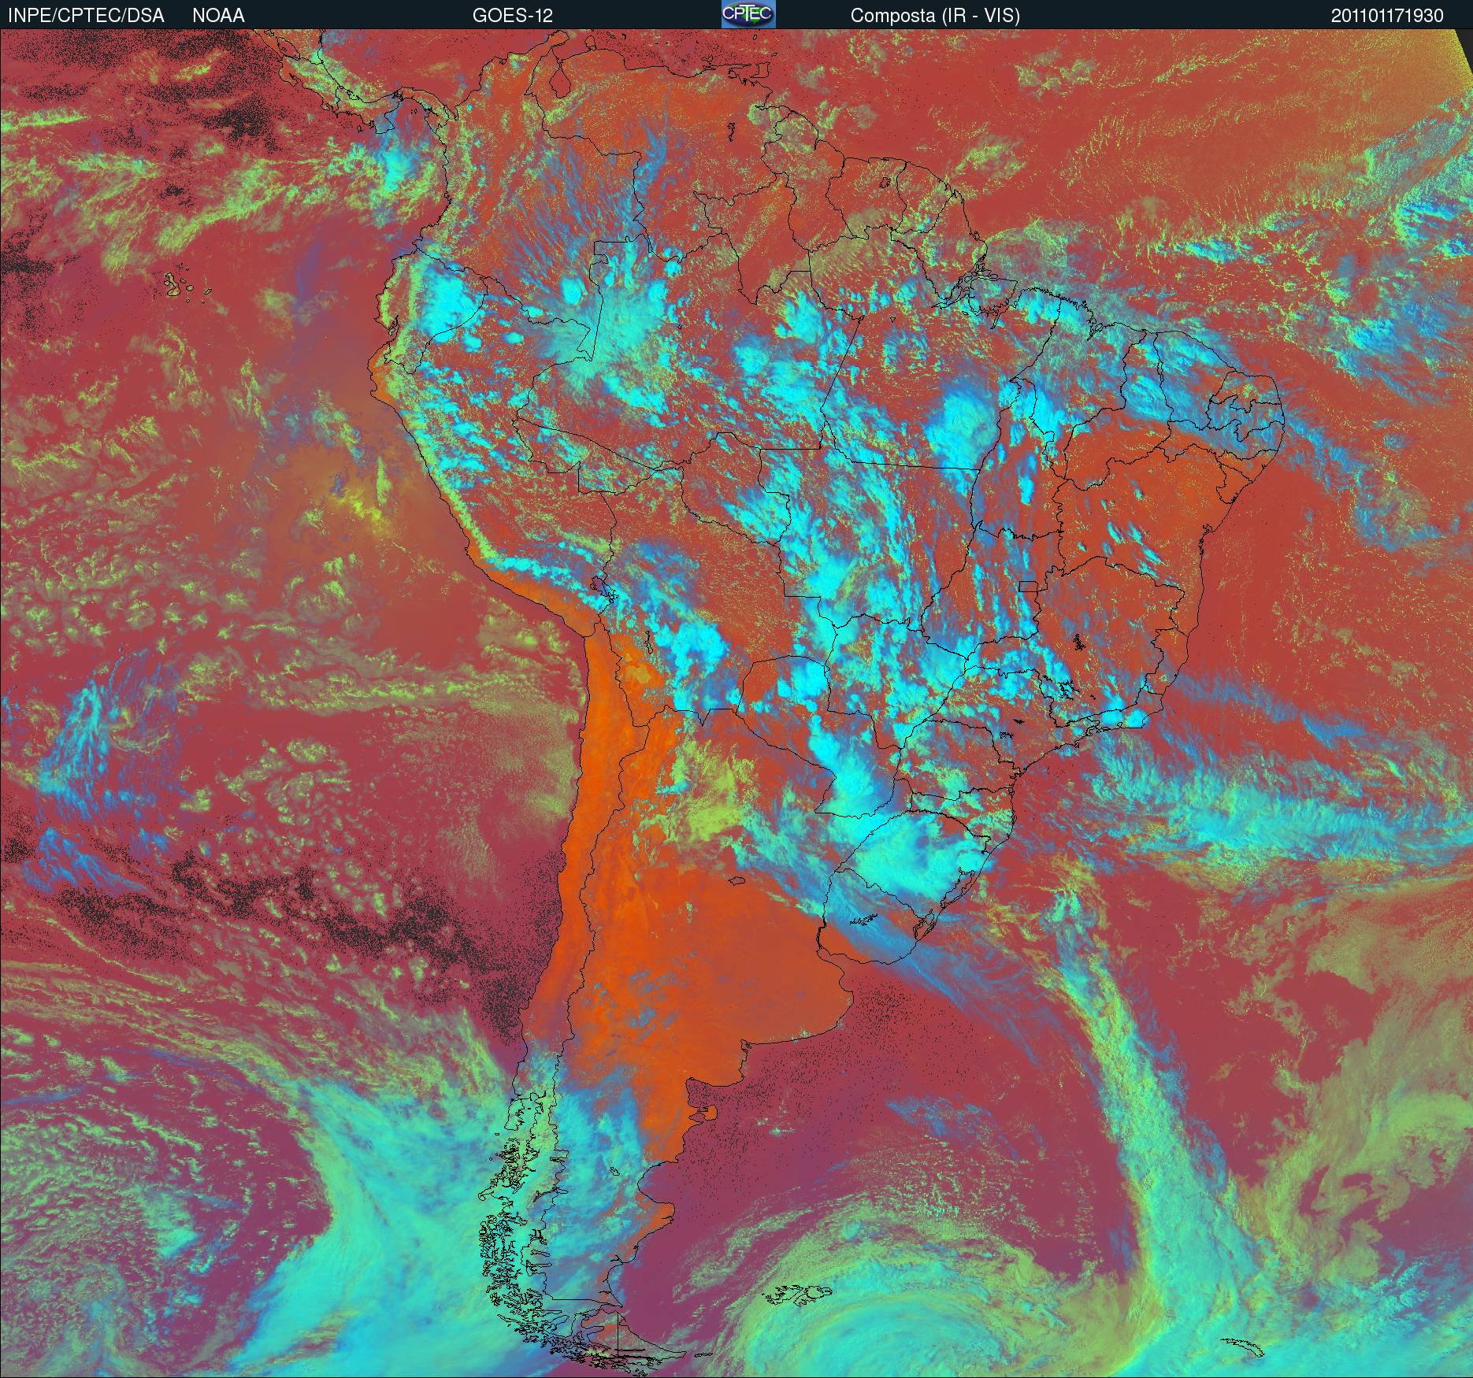The image size is (1473, 1378).
Task: Select the GOES-12 satellite label
Action: click(513, 15)
